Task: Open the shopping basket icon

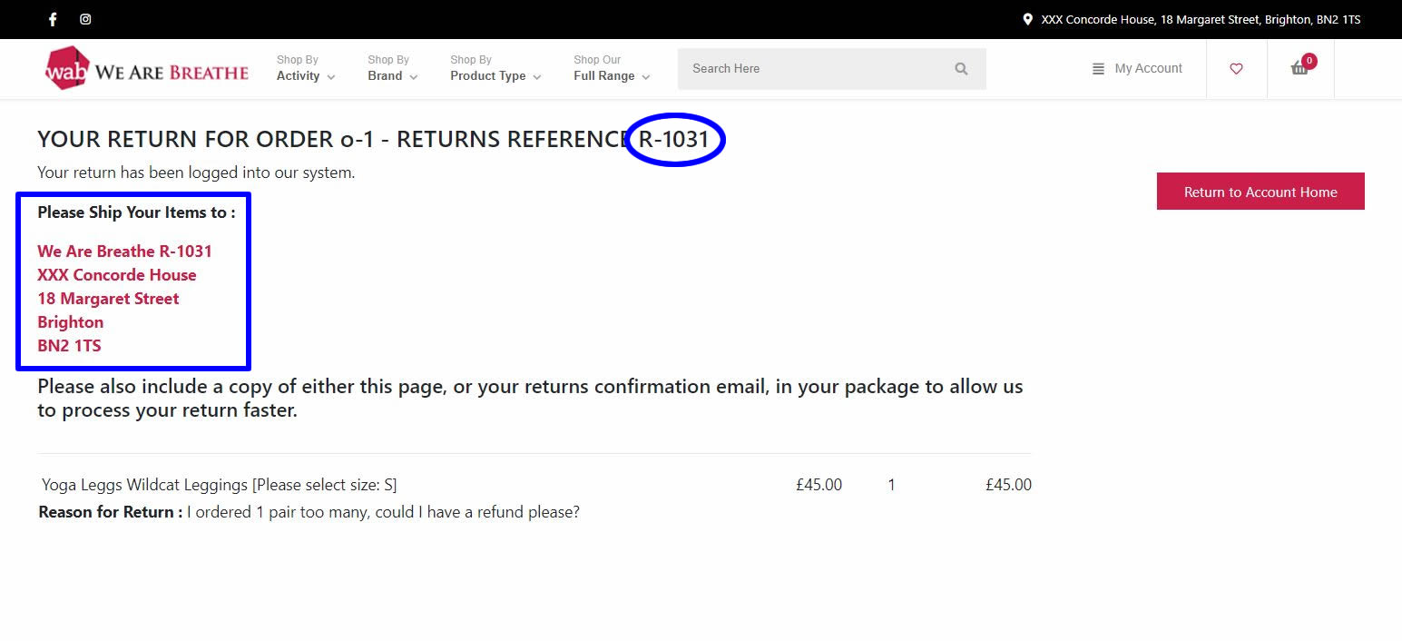Action: tap(1299, 69)
